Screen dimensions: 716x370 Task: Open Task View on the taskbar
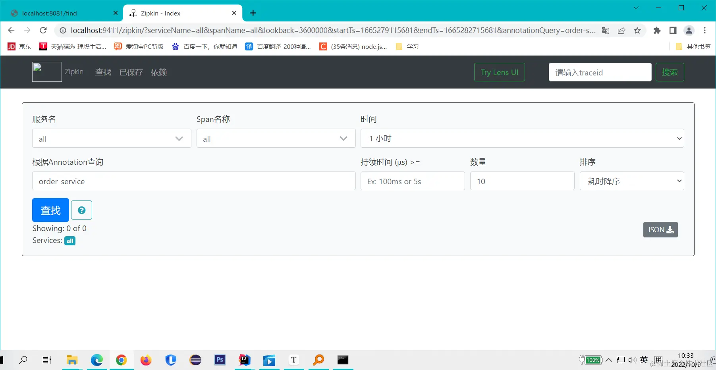click(47, 360)
